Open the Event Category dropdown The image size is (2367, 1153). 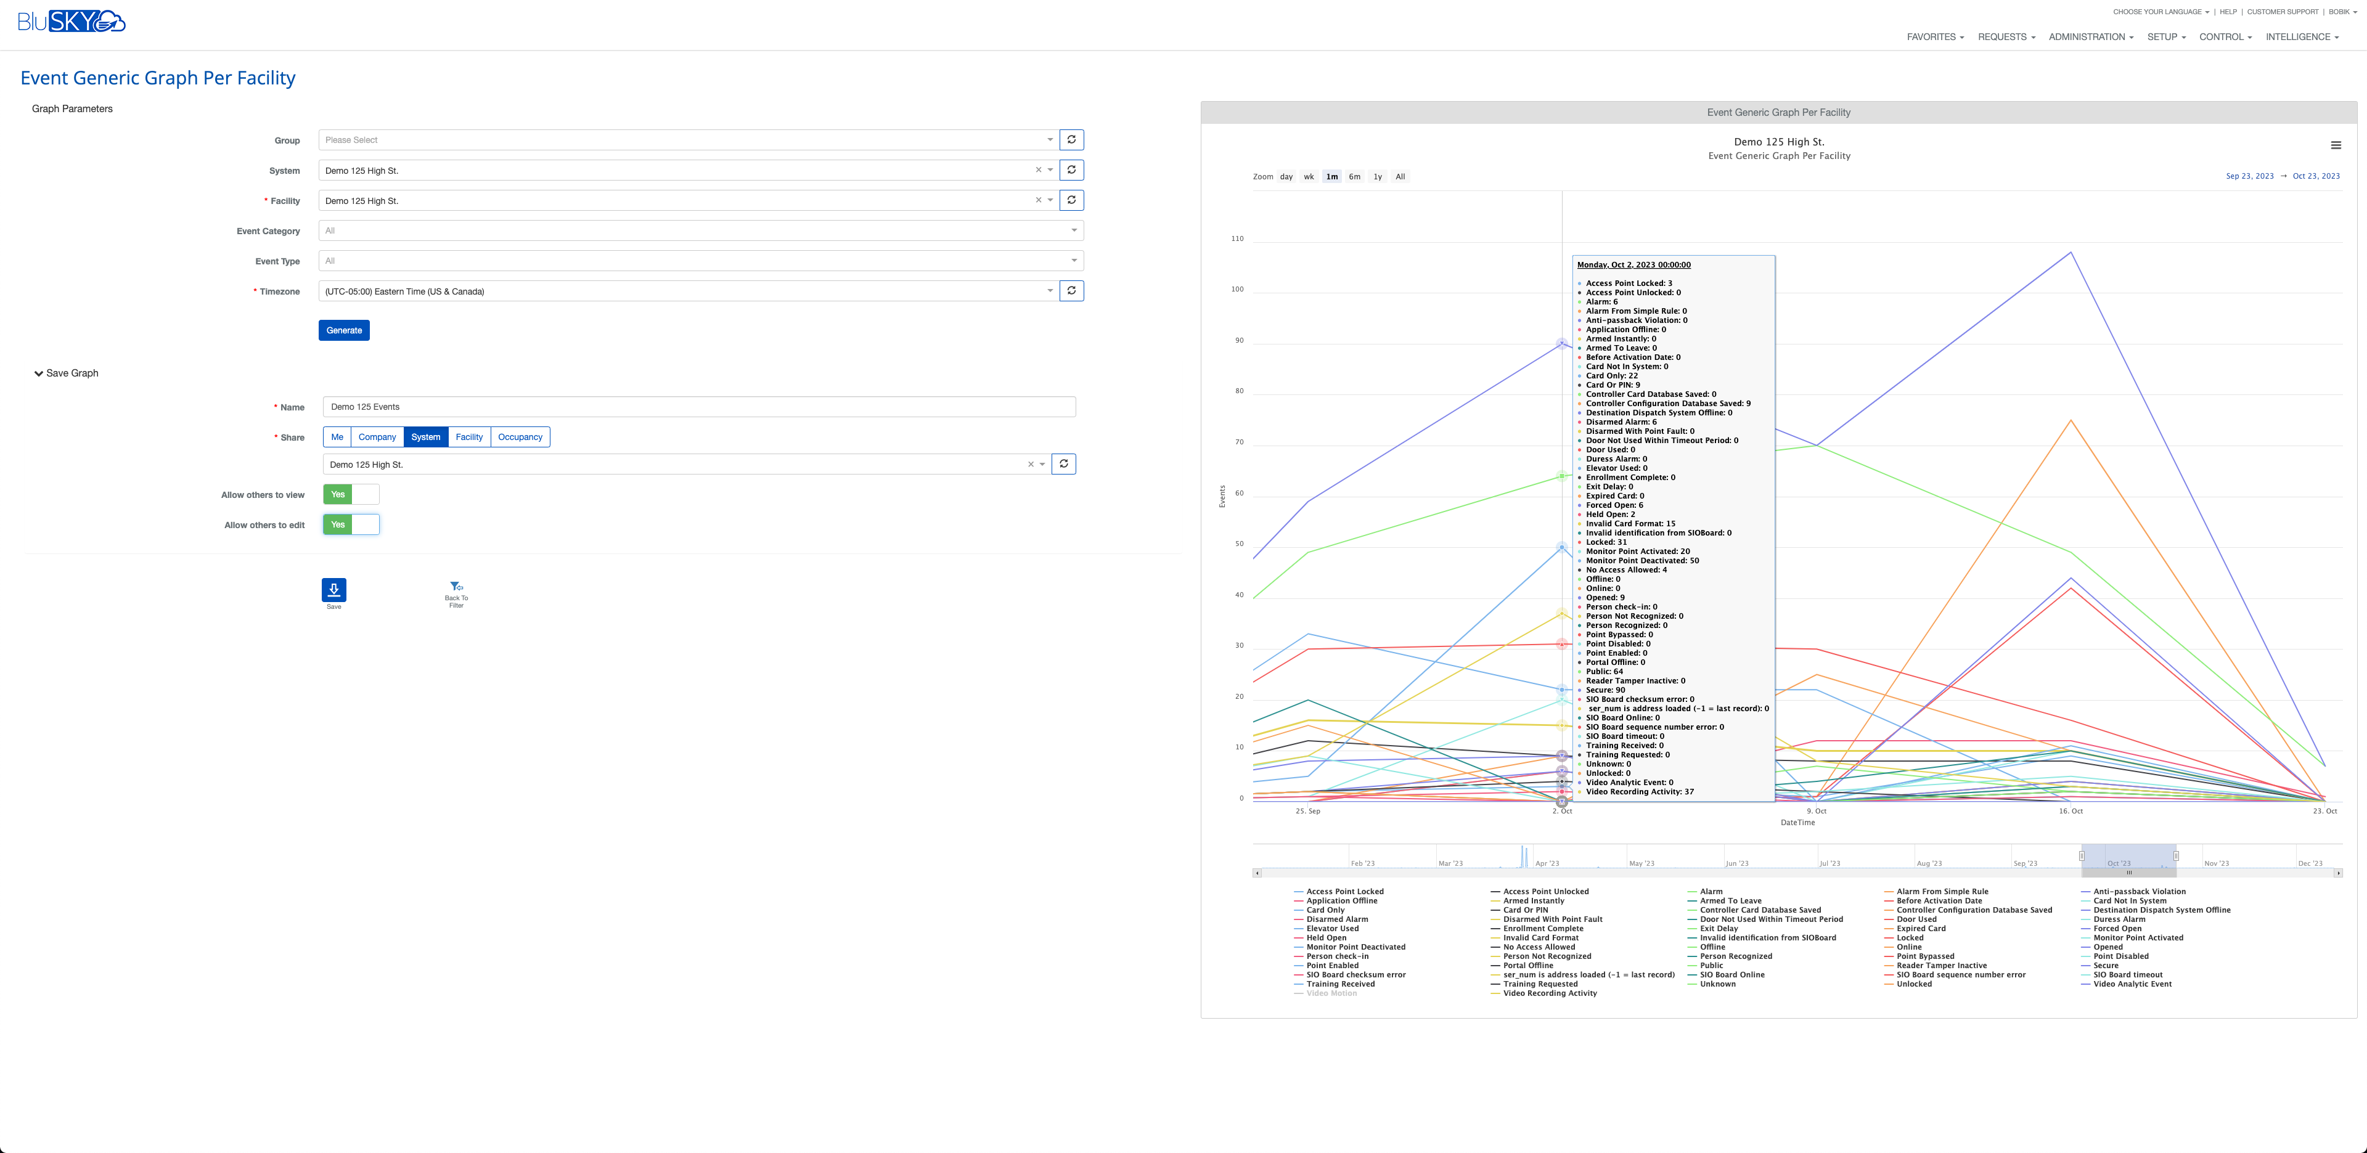coord(1071,230)
